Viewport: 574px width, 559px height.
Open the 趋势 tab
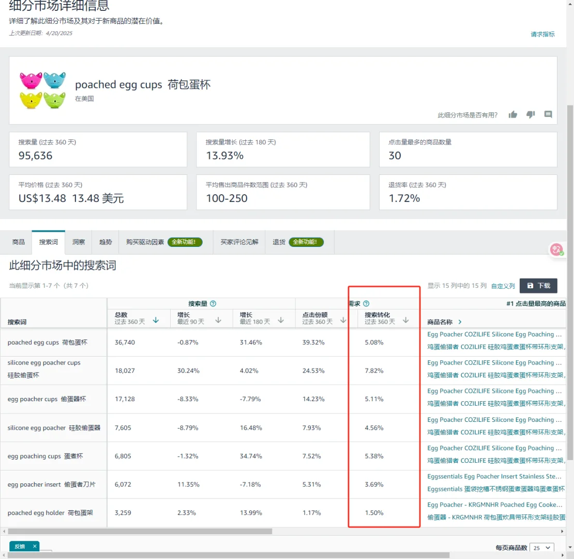[105, 242]
